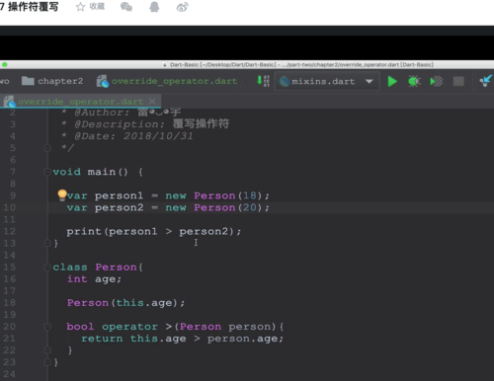Run with coverage icon
The height and width of the screenshot is (381, 494).
437,81
